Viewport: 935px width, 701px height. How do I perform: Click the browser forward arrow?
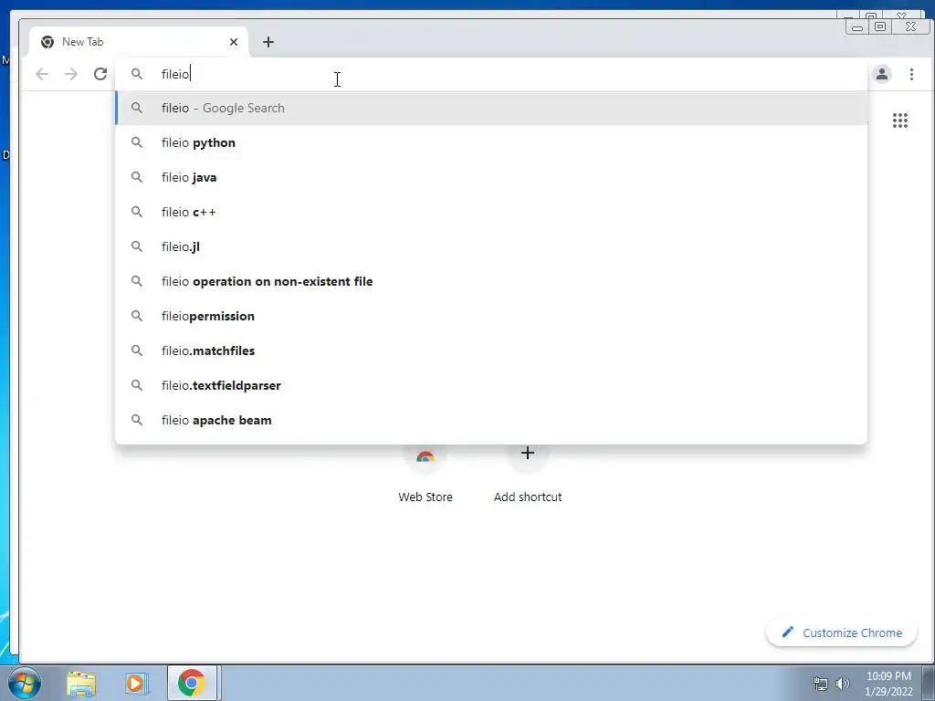click(71, 74)
